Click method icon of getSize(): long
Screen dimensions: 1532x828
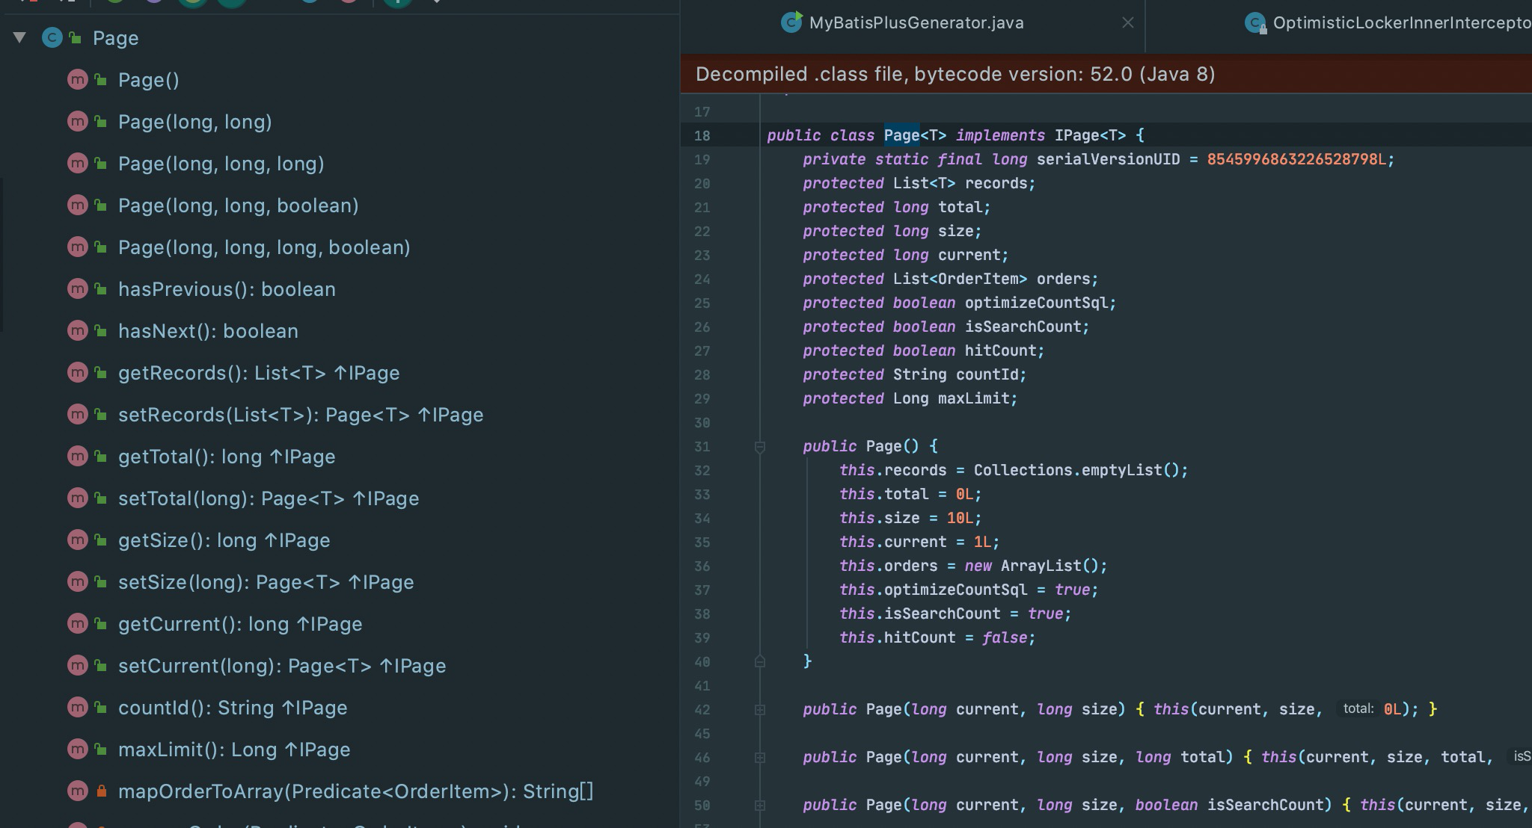click(x=78, y=540)
